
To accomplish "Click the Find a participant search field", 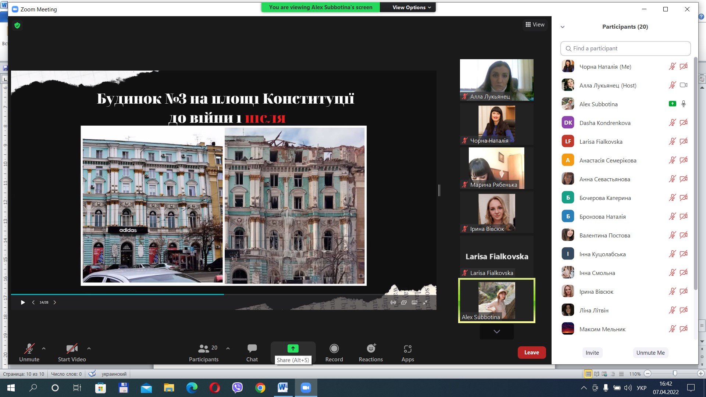I will (625, 49).
